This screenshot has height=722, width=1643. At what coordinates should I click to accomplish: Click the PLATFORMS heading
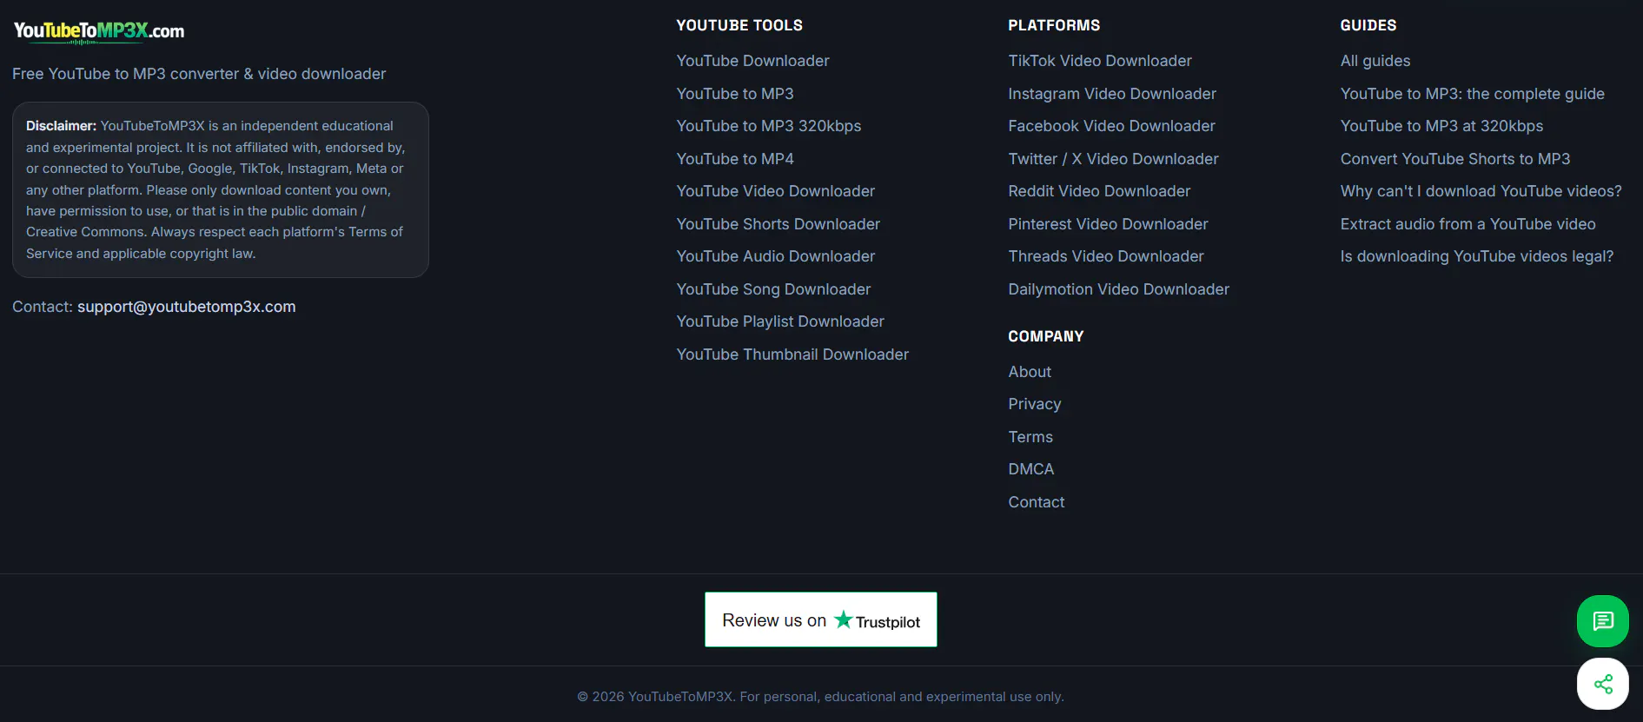pos(1054,25)
